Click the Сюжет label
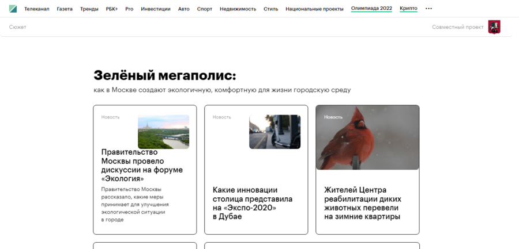This screenshot has width=519, height=249. point(17,27)
